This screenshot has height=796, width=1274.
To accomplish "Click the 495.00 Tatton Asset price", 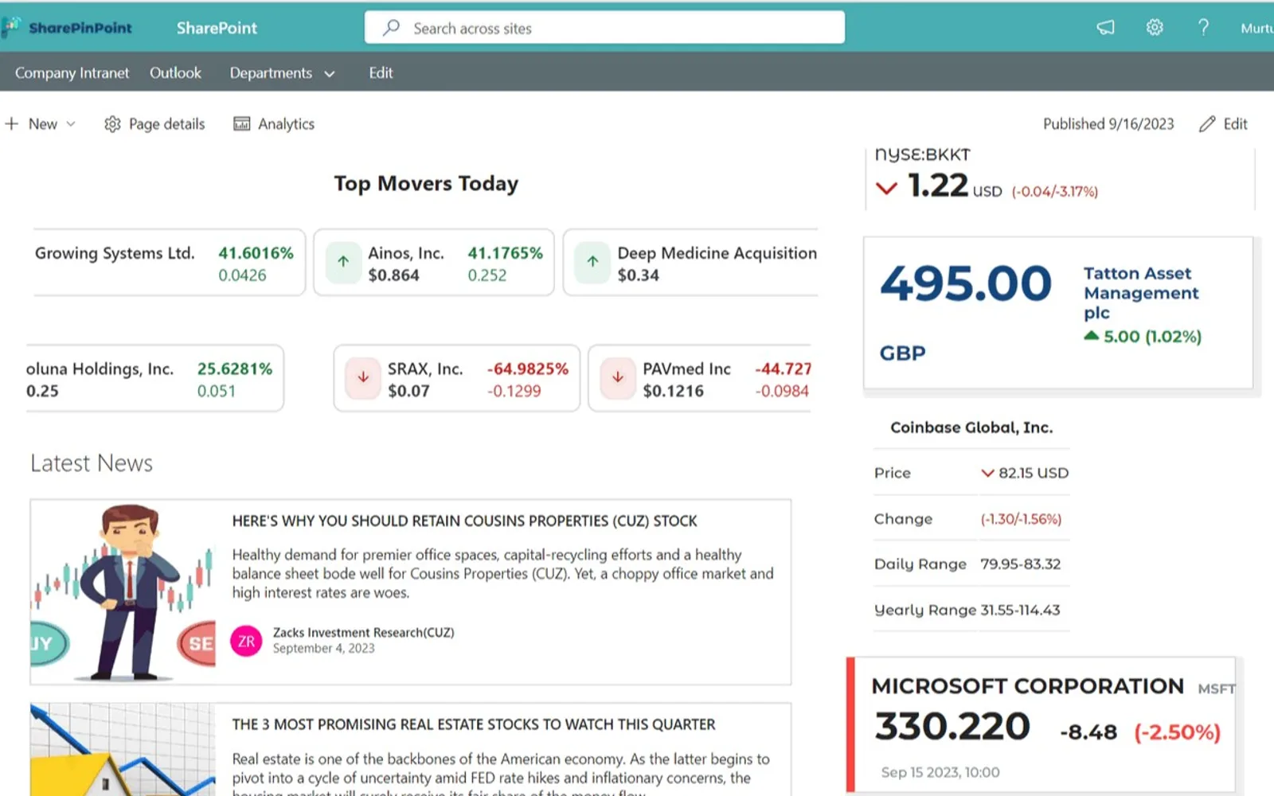I will coord(965,284).
